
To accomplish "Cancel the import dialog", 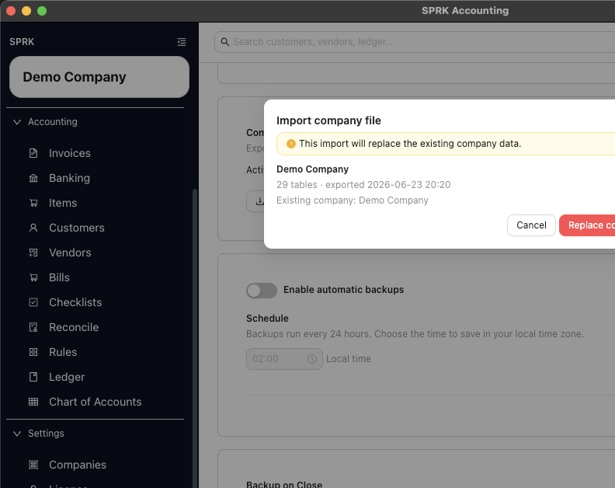I will pos(531,225).
